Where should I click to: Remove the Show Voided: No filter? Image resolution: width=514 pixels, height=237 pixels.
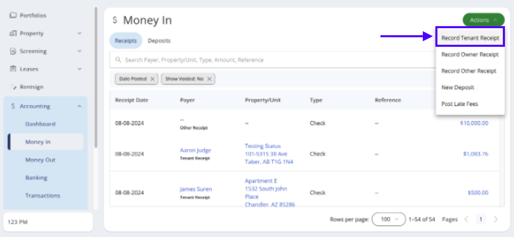(x=209, y=79)
